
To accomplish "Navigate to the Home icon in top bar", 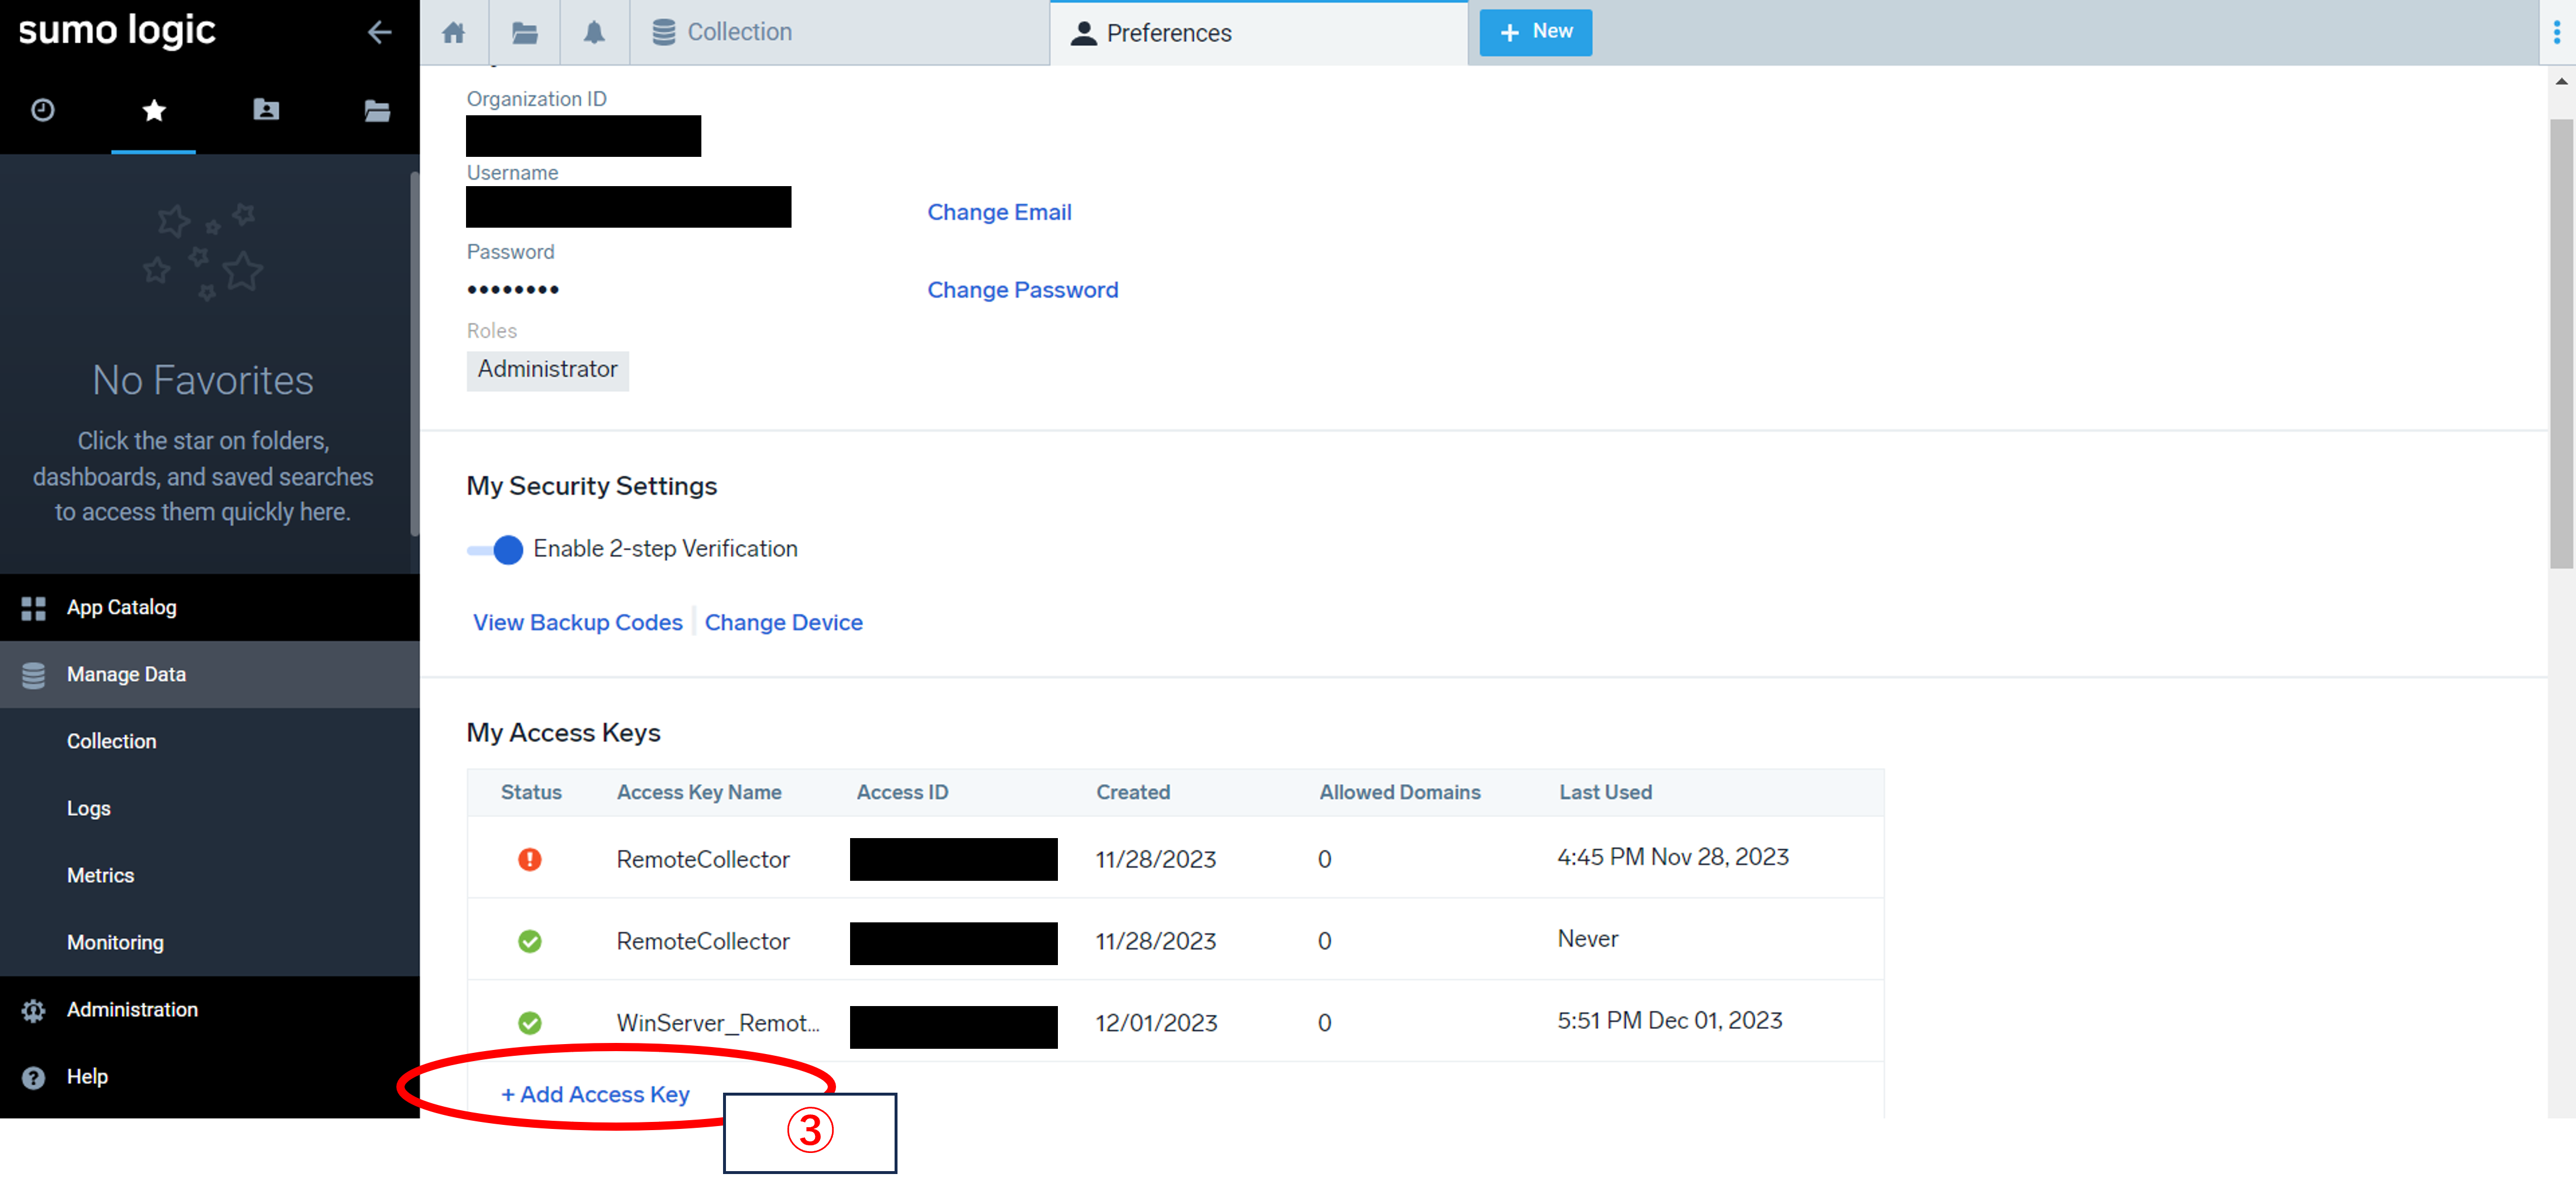I will [x=453, y=31].
